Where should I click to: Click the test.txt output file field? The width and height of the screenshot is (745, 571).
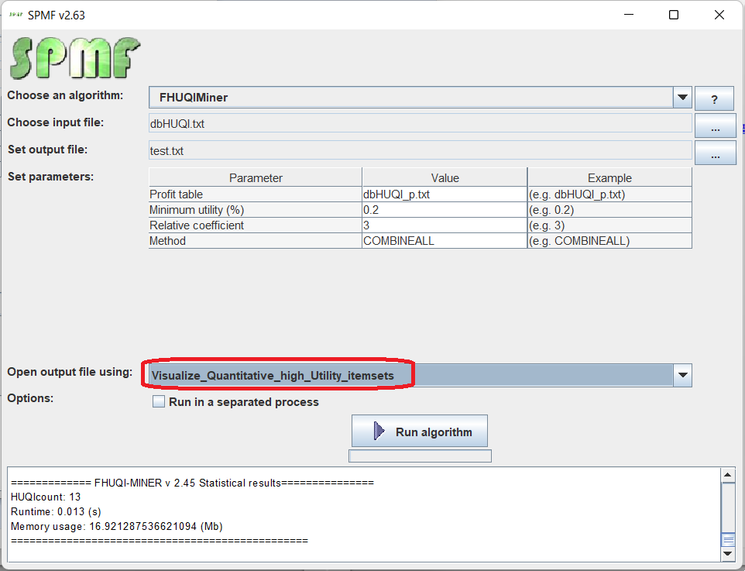click(x=419, y=151)
